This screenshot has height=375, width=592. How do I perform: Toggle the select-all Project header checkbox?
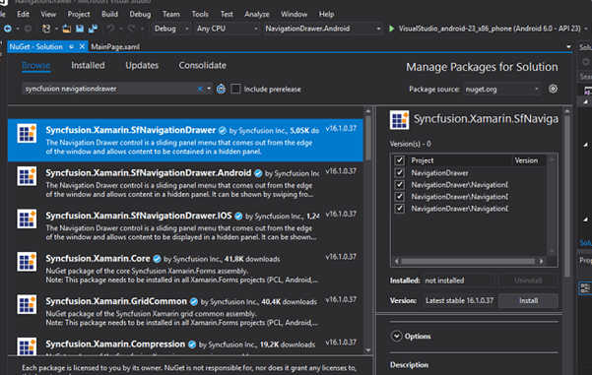pyautogui.click(x=400, y=160)
